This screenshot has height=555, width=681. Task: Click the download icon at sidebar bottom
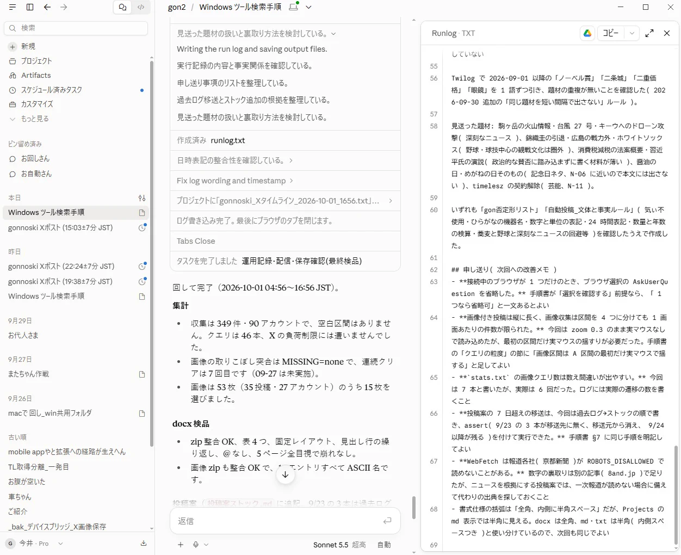(x=144, y=543)
